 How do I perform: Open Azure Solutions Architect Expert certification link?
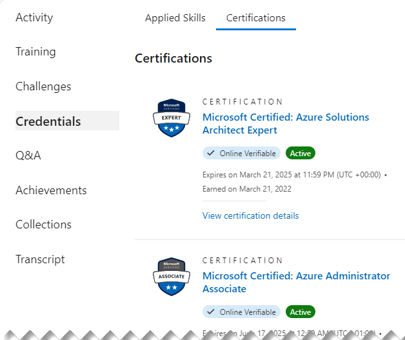coord(286,123)
